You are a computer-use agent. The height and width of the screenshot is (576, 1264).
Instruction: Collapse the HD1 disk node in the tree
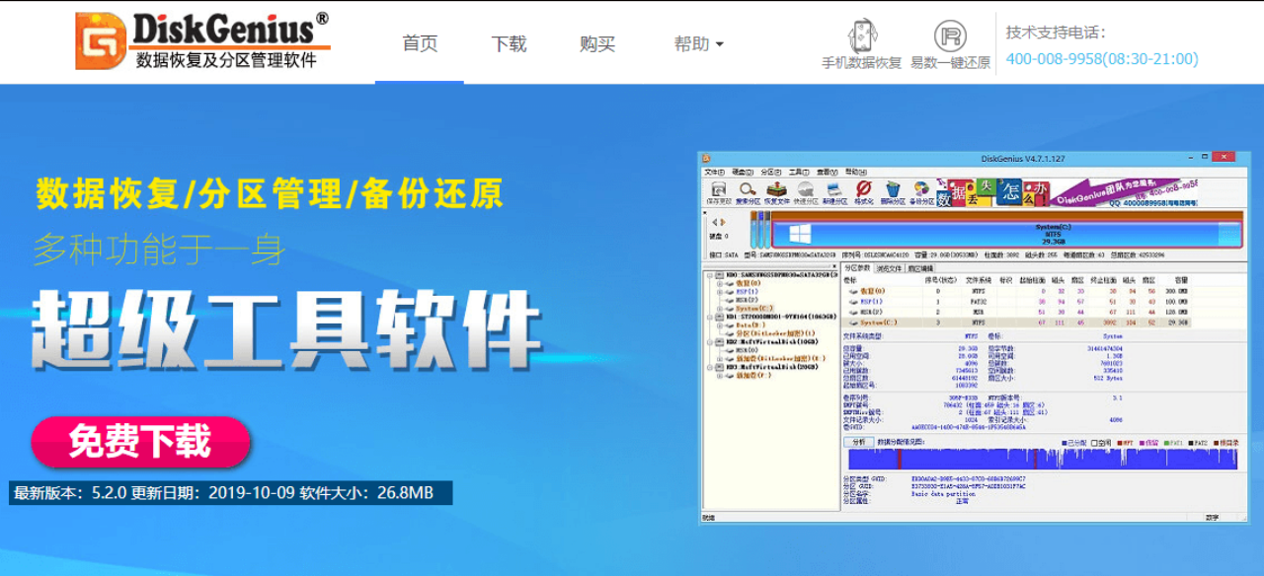(x=710, y=318)
